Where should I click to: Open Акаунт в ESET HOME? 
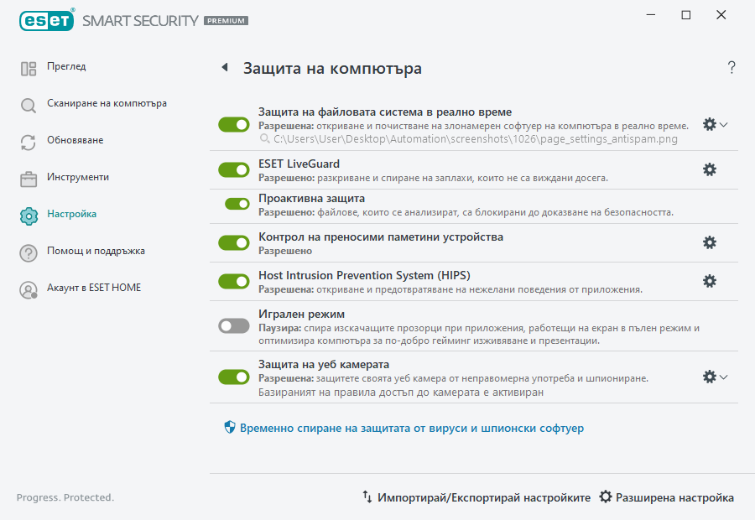[91, 287]
